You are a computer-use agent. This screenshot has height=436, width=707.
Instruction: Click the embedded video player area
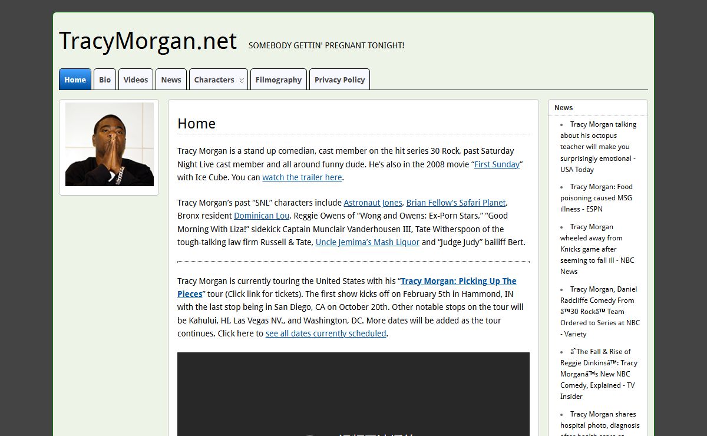pos(353,394)
